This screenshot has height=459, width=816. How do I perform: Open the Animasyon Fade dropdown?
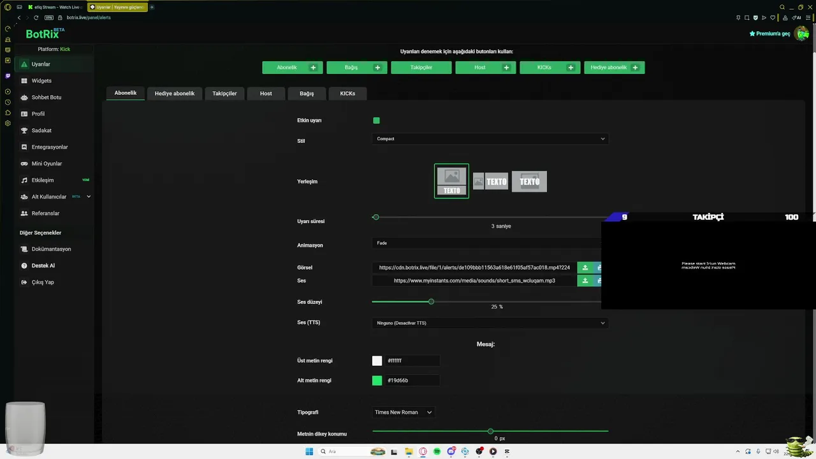486,243
